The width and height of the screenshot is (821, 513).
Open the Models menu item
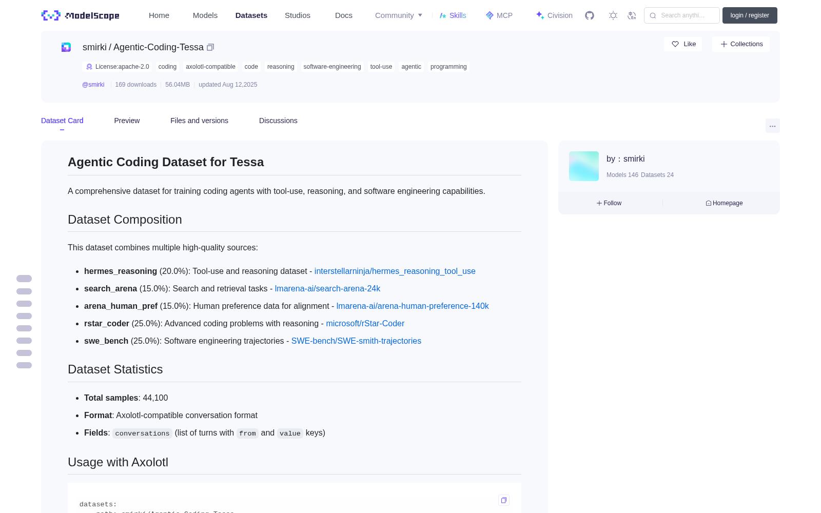[x=205, y=15]
